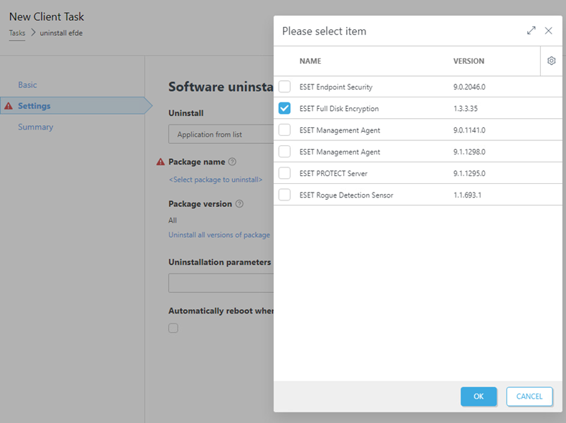Sort the list by VERSION column header
This screenshot has height=423, width=566.
point(469,61)
